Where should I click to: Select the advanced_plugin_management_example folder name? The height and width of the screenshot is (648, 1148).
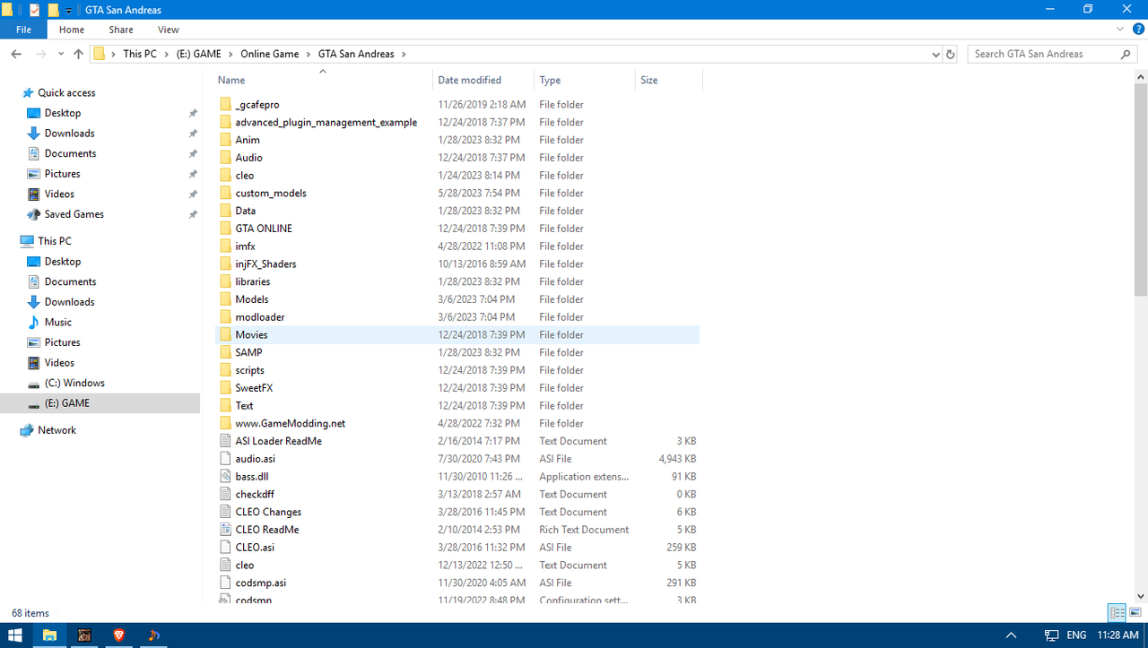(x=326, y=122)
